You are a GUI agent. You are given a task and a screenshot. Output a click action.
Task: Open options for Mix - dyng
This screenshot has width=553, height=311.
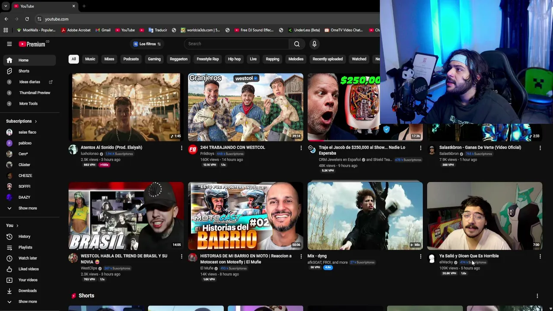coord(420,256)
